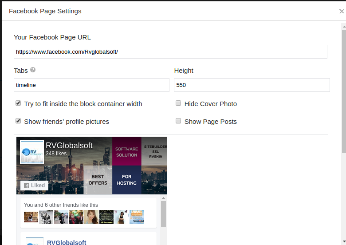Click the Tabs help question mark icon
346x245 pixels.
[x=33, y=70]
